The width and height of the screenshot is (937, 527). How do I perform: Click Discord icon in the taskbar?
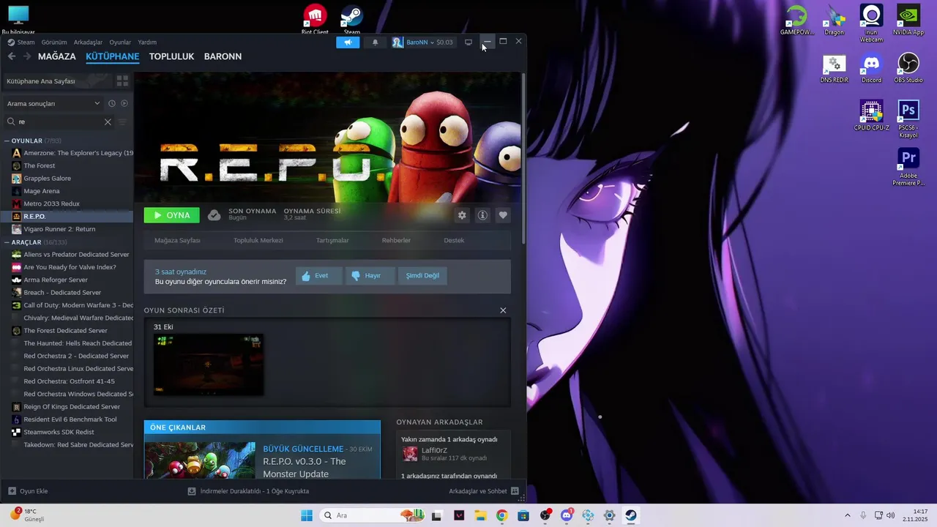click(x=567, y=515)
